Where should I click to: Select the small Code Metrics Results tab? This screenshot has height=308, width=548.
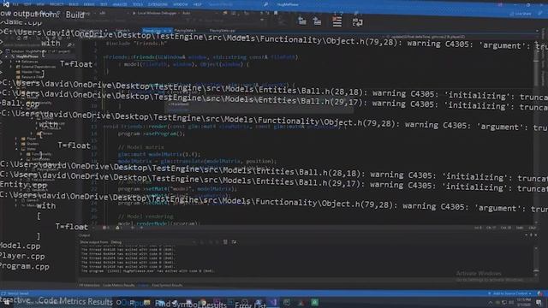tap(118, 285)
